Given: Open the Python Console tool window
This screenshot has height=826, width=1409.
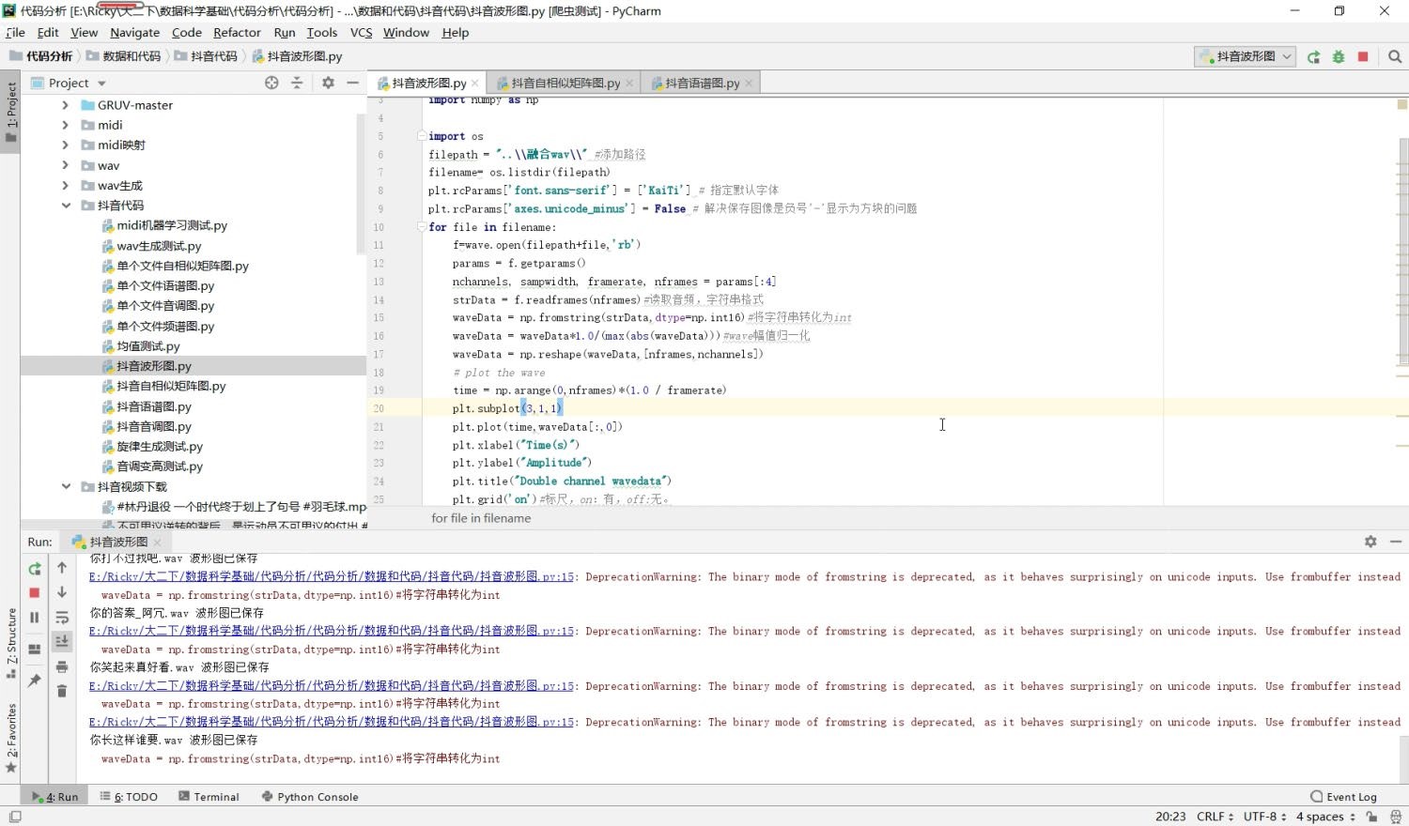Looking at the screenshot, I should pyautogui.click(x=310, y=797).
